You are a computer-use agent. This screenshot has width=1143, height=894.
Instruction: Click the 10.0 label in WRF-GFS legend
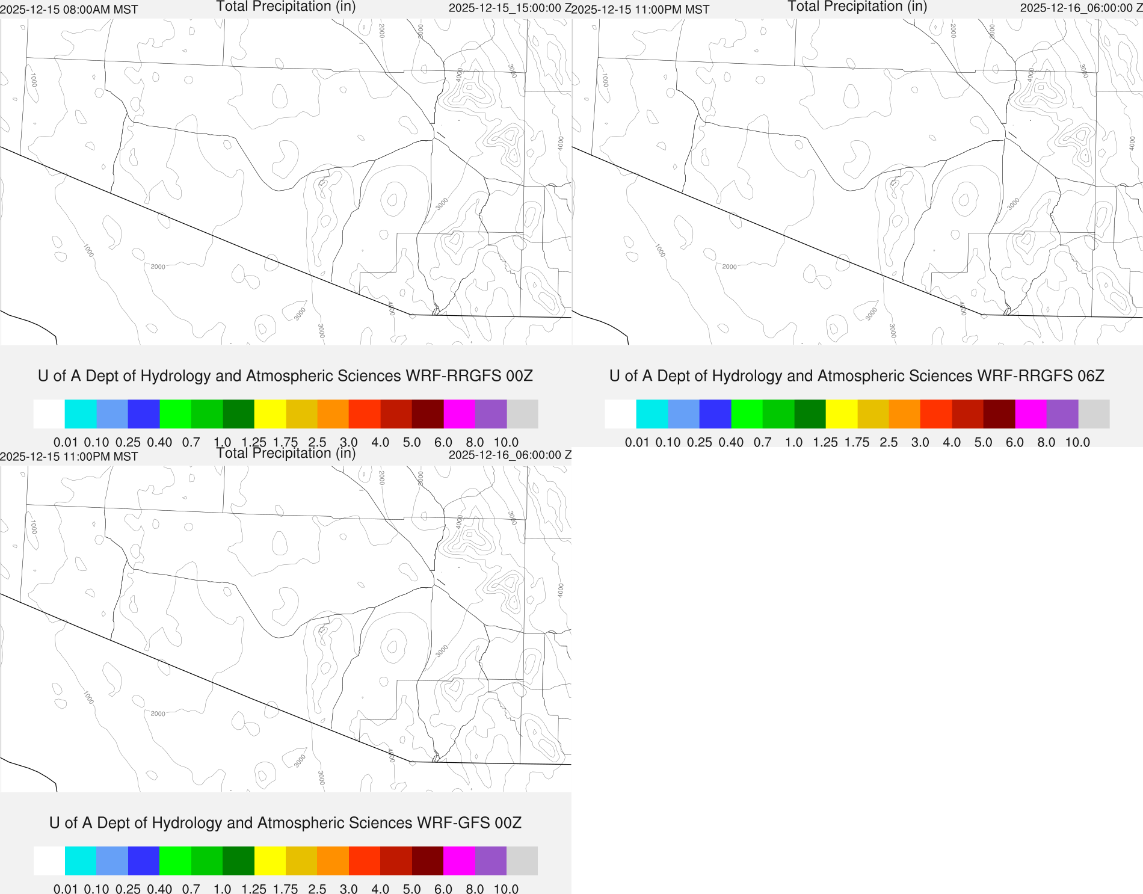pyautogui.click(x=506, y=889)
